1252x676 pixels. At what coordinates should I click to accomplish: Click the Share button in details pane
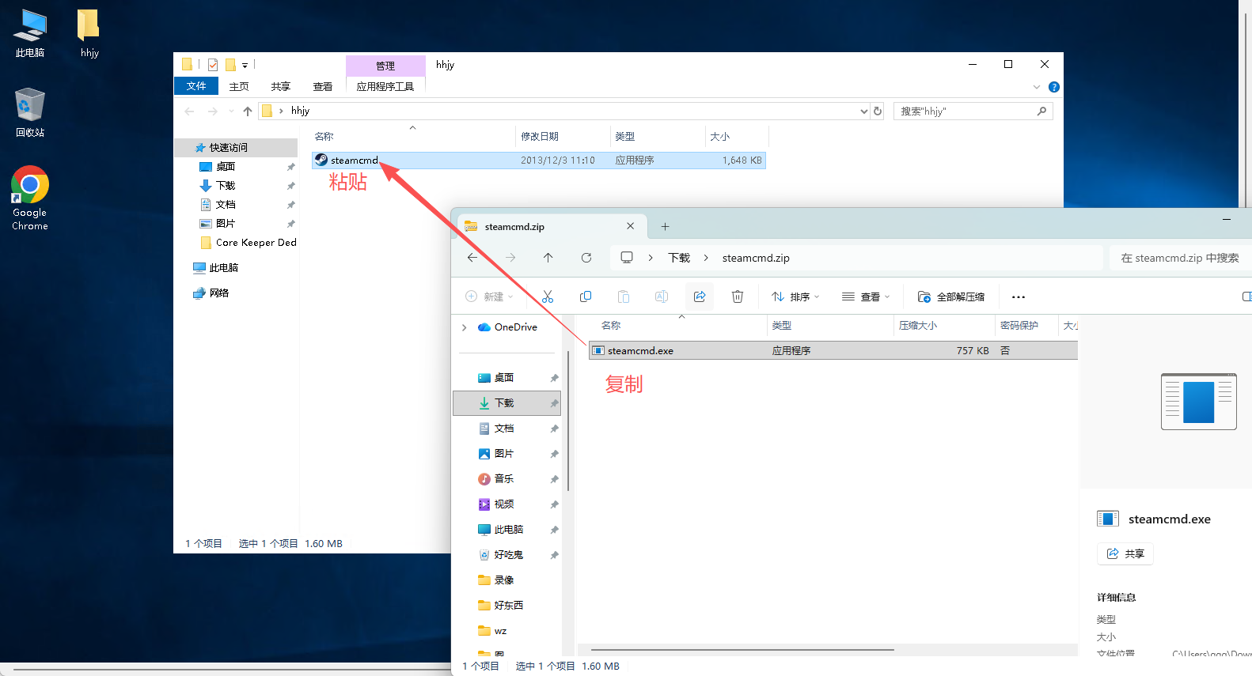click(1125, 553)
